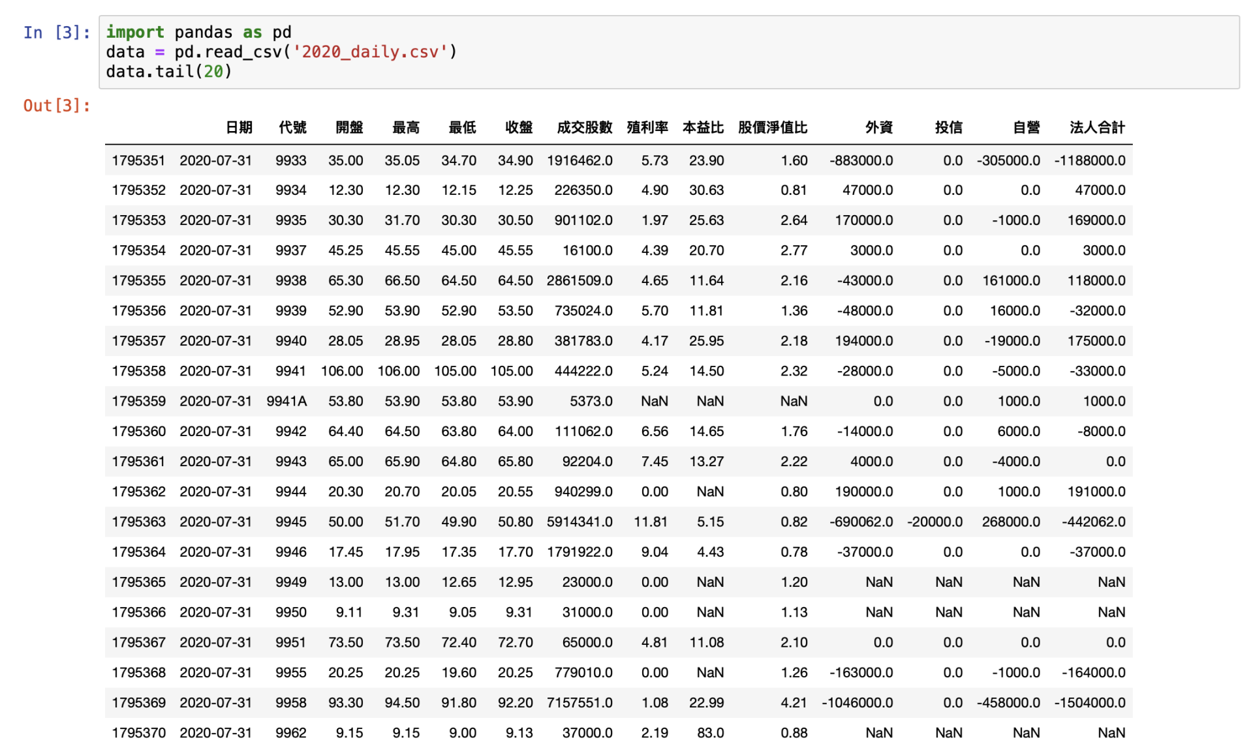Click stock code 9945
This screenshot has width=1253, height=755.
tap(290, 522)
